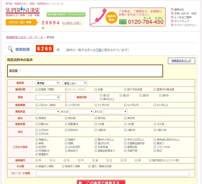Expand the 指定しない area dropdown
This screenshot has width=202, height=184.
pyautogui.click(x=75, y=83)
